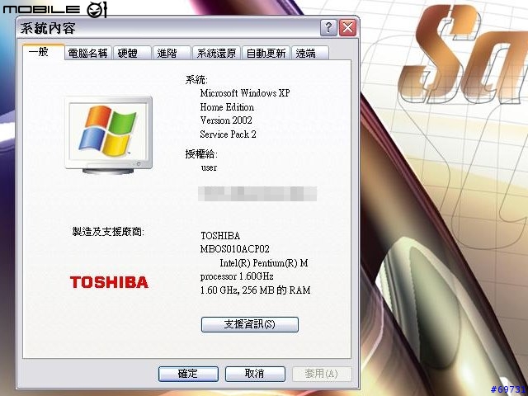Click the registered owner name 'user'
Image resolution: width=528 pixels, height=396 pixels.
tap(209, 167)
